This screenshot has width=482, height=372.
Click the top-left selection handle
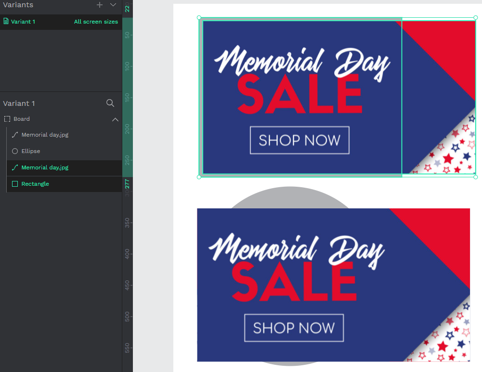click(199, 17)
